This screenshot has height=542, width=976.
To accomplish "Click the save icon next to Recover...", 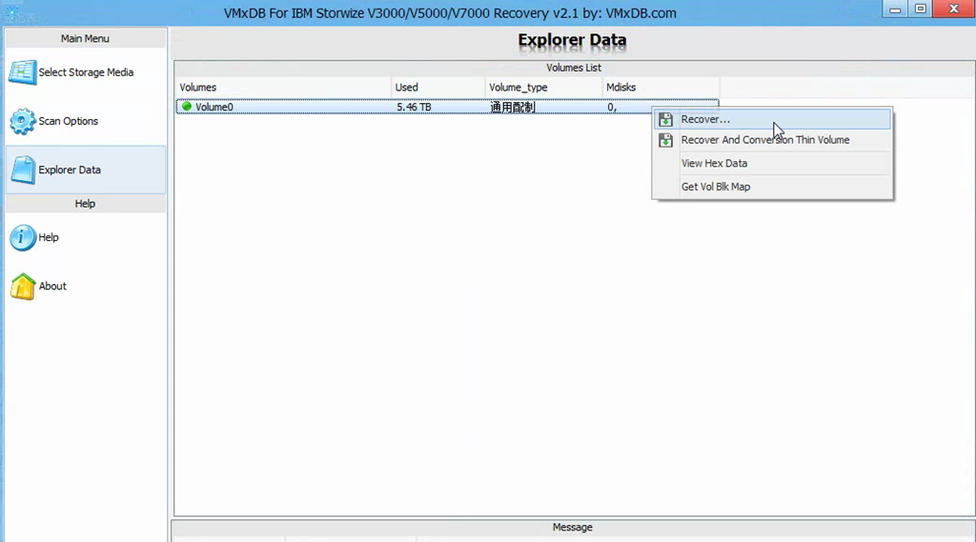I will tap(665, 119).
